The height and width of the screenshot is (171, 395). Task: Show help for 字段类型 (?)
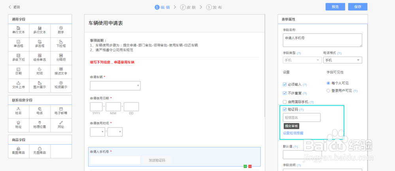point(299,53)
